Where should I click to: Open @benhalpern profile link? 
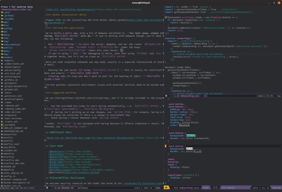(57, 151)
